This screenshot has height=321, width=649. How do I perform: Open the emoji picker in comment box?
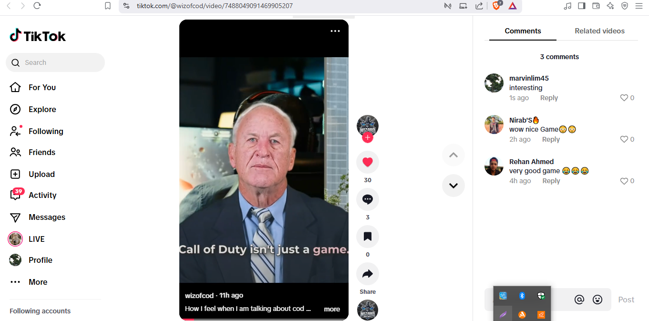pyautogui.click(x=597, y=300)
